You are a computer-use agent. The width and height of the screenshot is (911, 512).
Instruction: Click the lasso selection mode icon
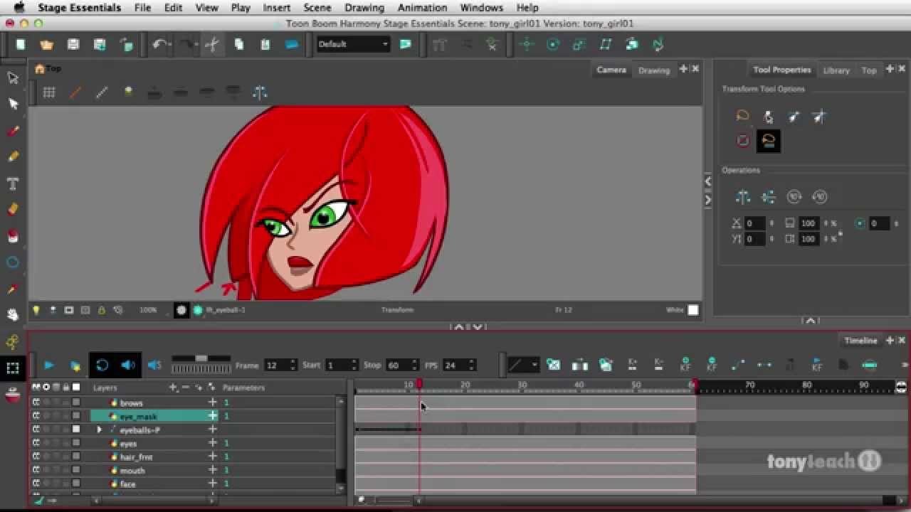(x=742, y=116)
